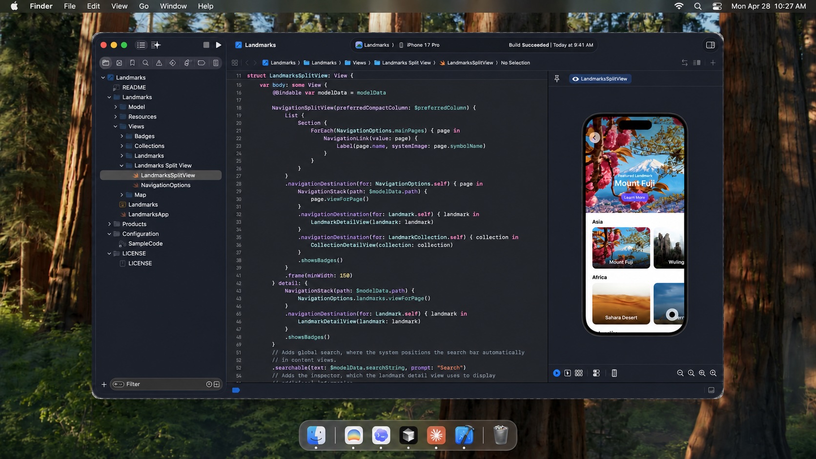Click the navigator Filter field

coord(166,384)
